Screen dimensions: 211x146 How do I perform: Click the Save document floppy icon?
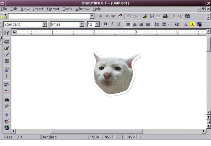point(152,16)
